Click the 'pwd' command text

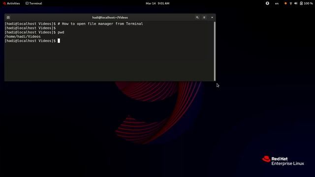tap(61, 32)
